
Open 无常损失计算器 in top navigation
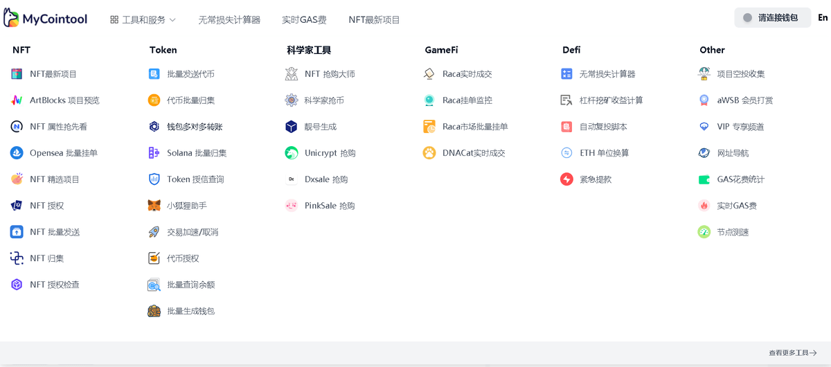(229, 20)
